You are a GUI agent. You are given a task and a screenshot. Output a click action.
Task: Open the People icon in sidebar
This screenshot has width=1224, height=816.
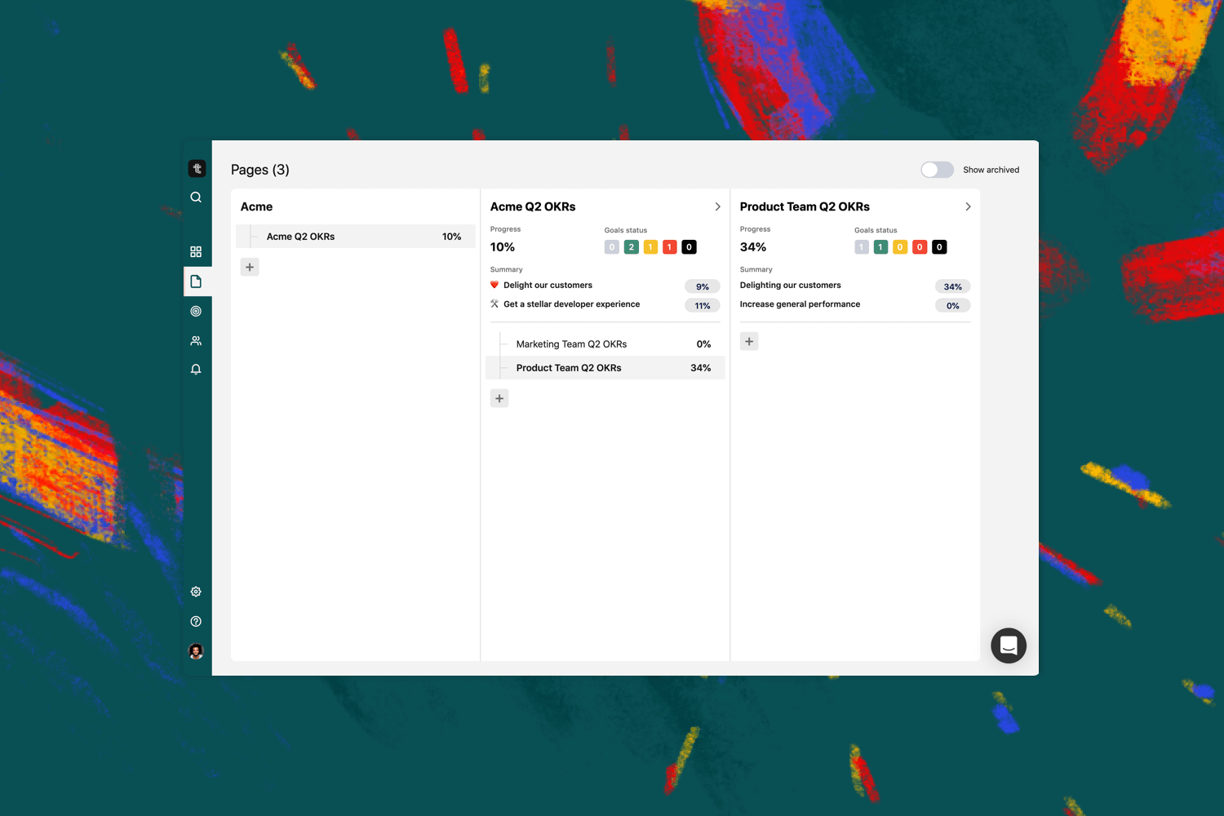point(196,340)
